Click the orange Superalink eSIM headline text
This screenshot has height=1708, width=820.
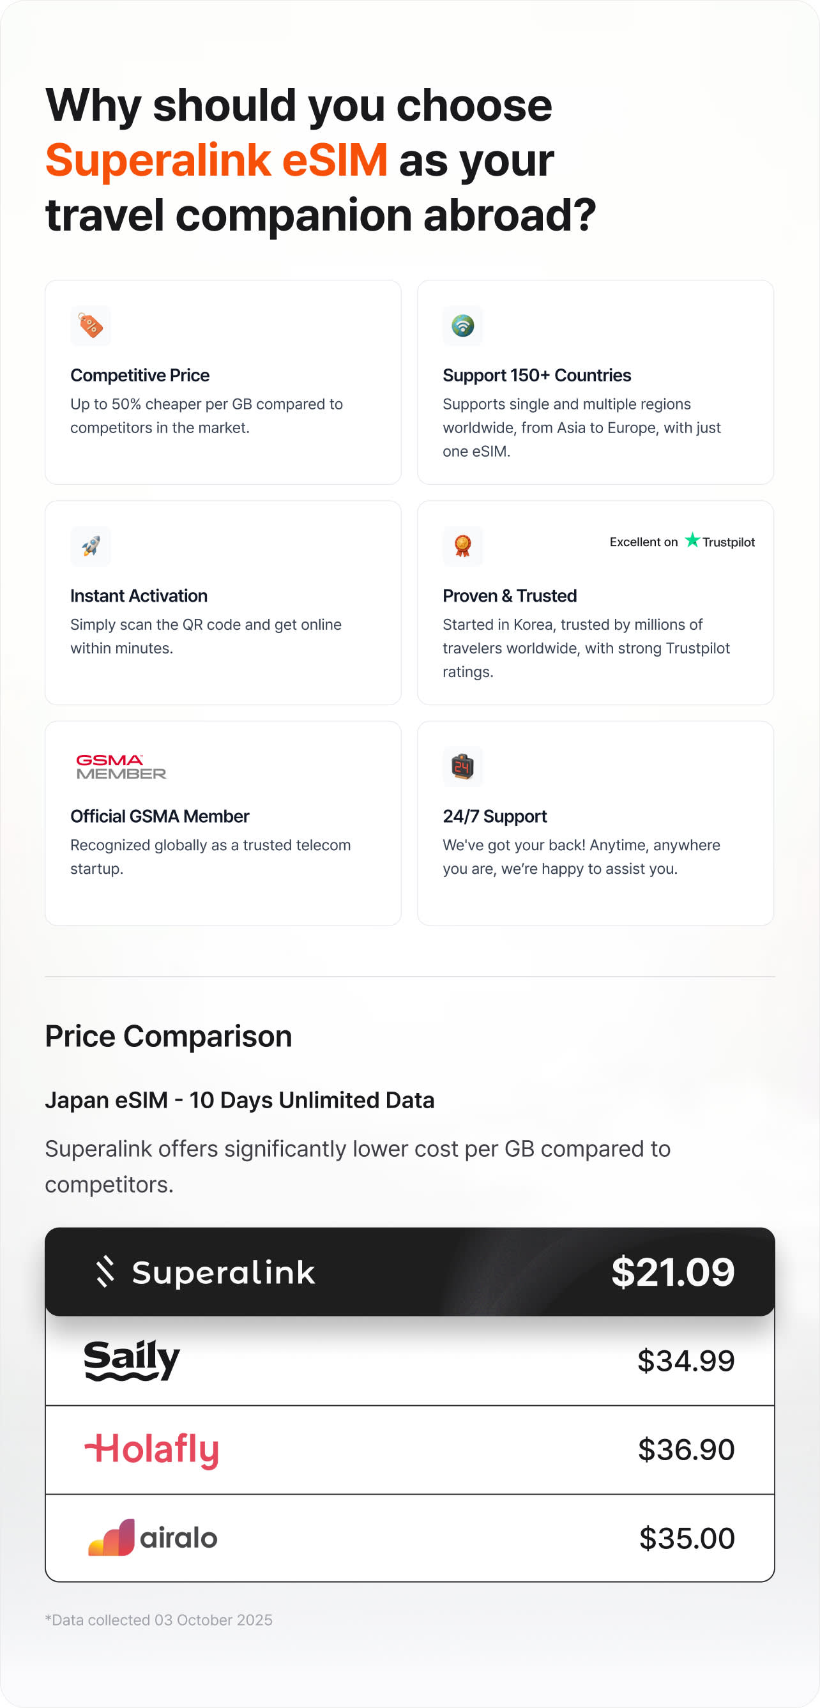(x=216, y=160)
